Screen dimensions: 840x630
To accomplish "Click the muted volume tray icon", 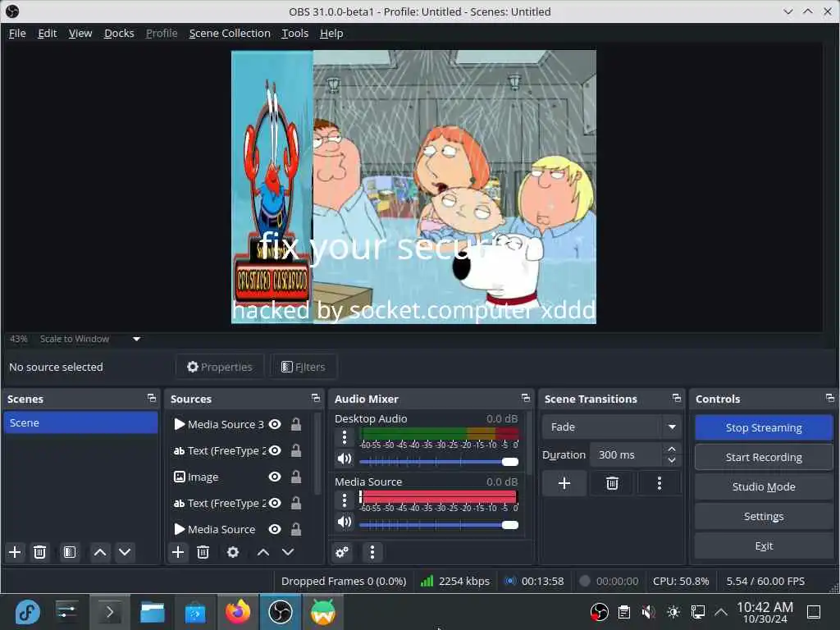I will click(x=648, y=612).
